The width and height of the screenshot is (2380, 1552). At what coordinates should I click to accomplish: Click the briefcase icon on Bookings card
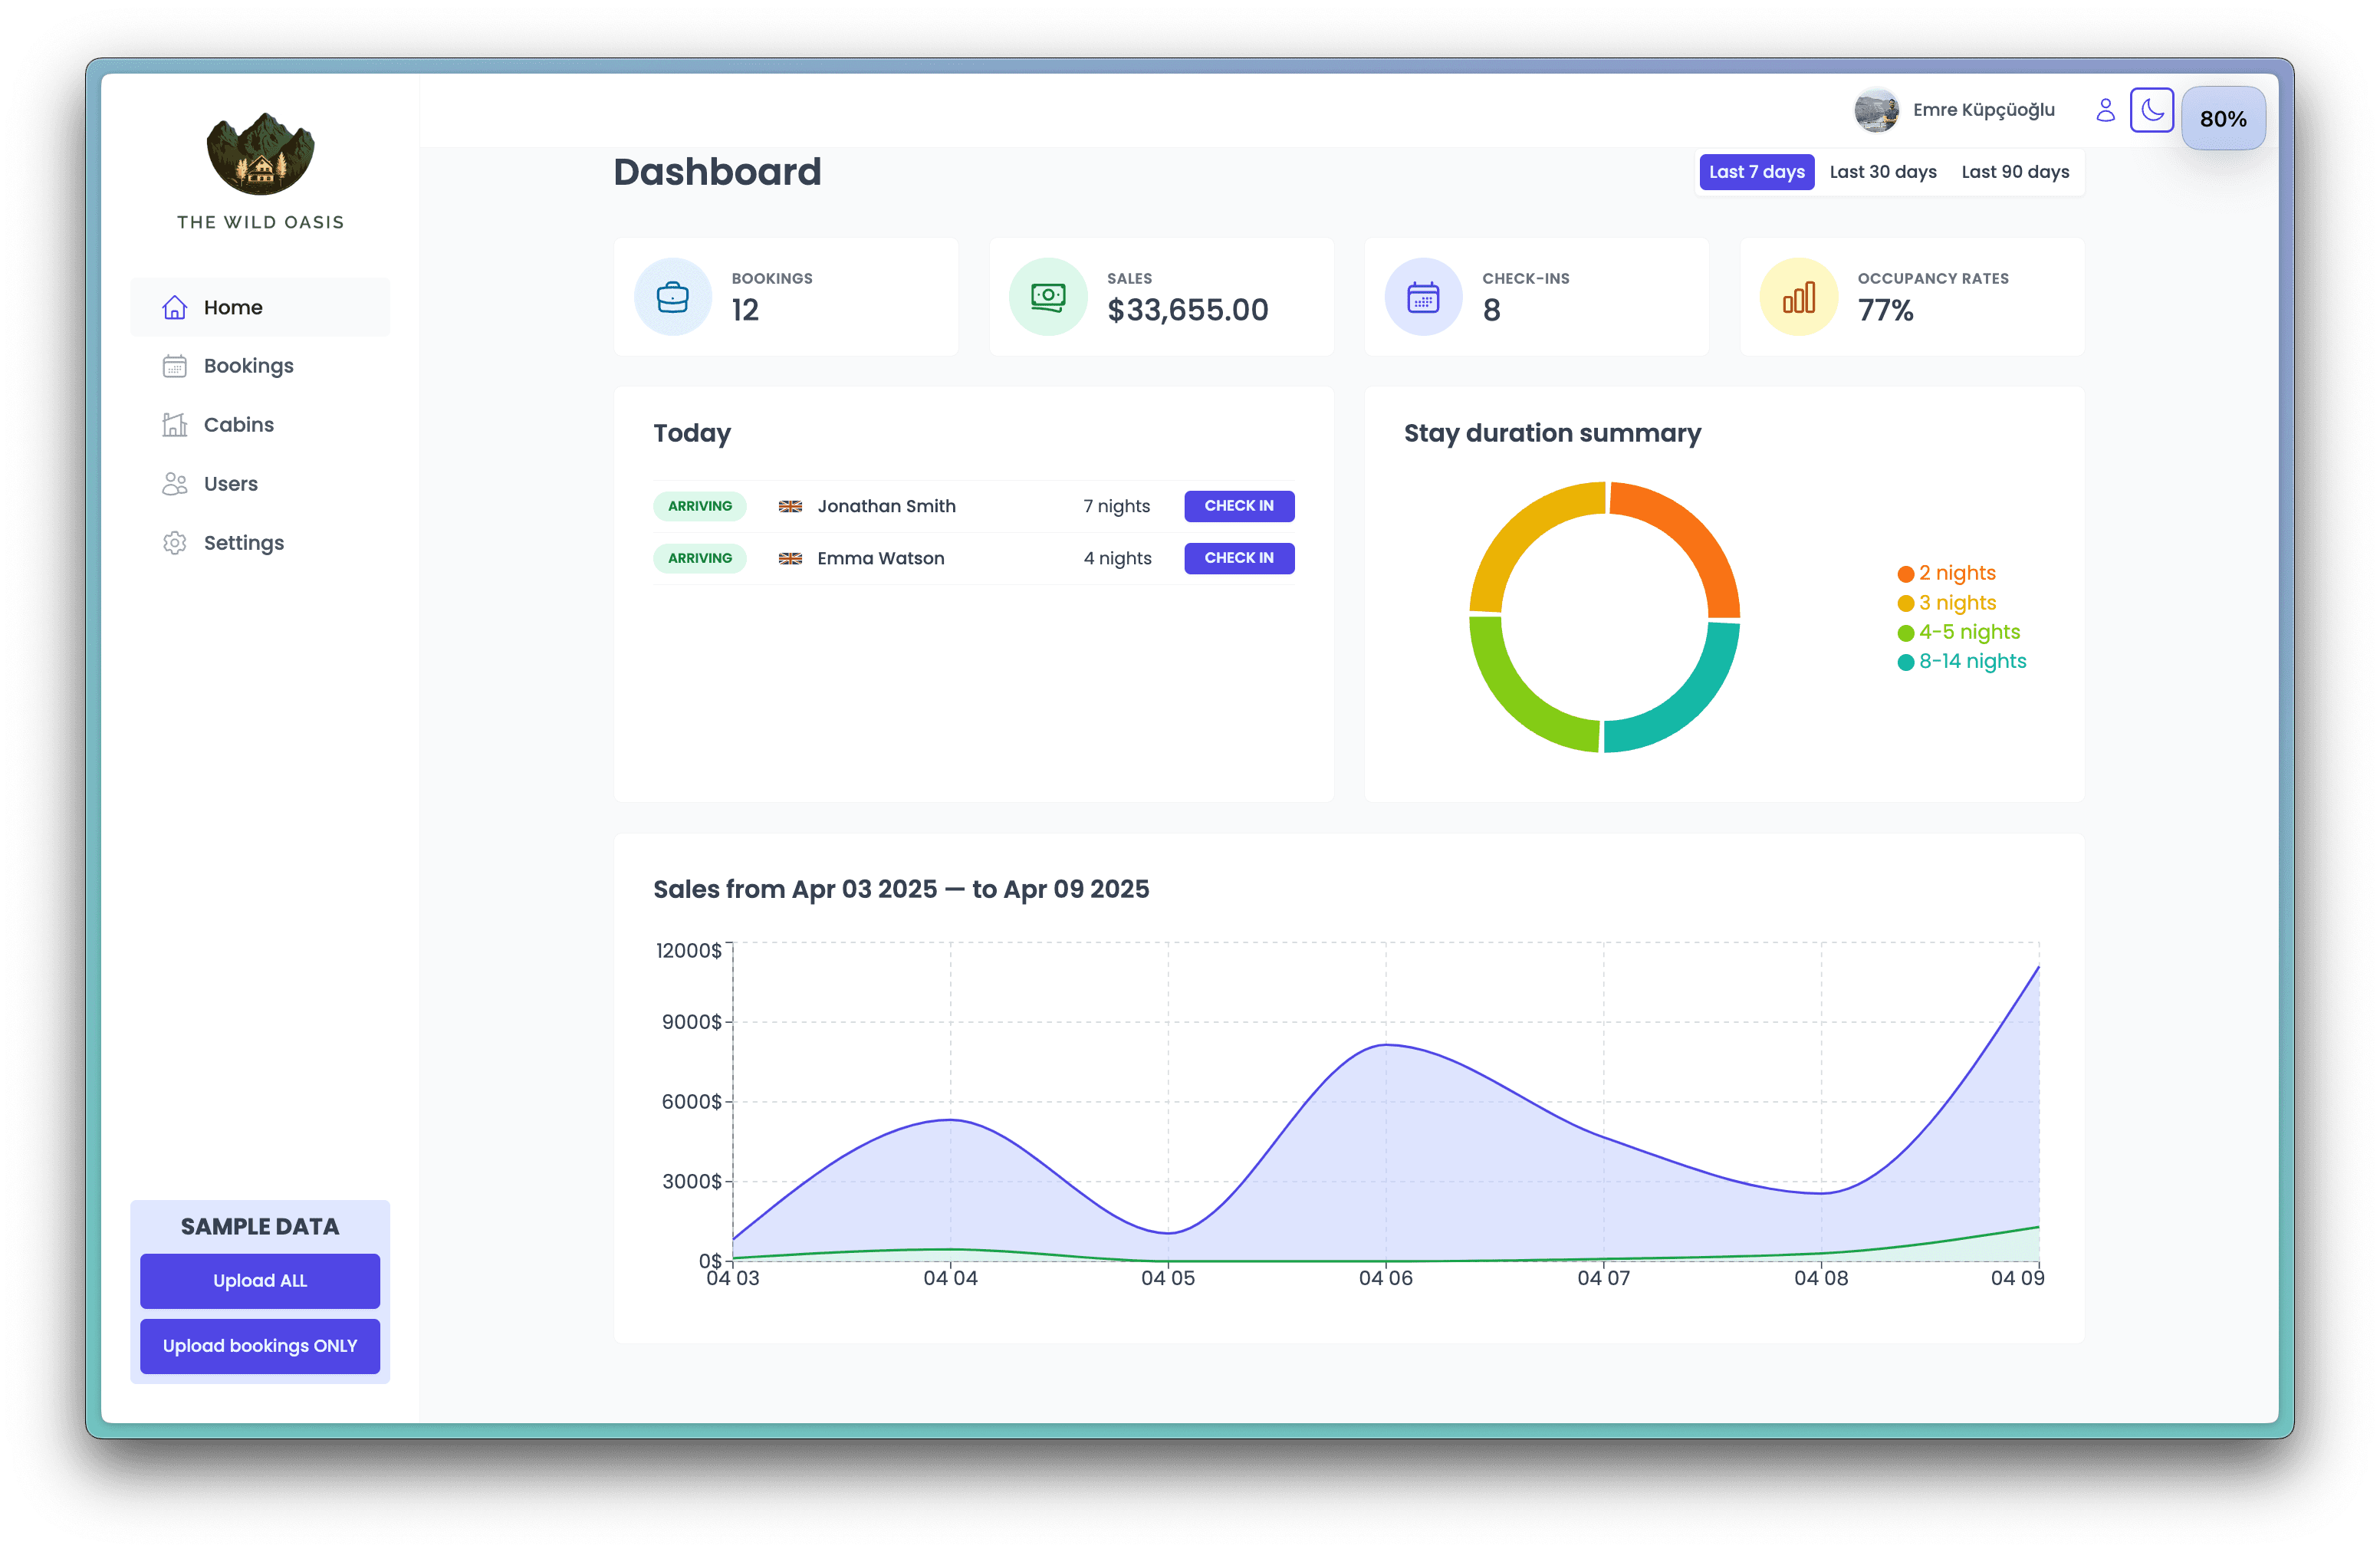click(672, 297)
